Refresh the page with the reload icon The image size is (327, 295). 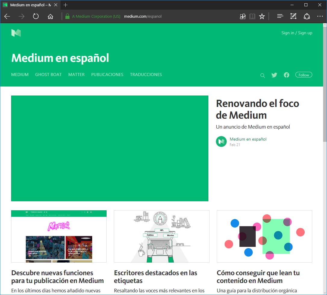click(36, 16)
